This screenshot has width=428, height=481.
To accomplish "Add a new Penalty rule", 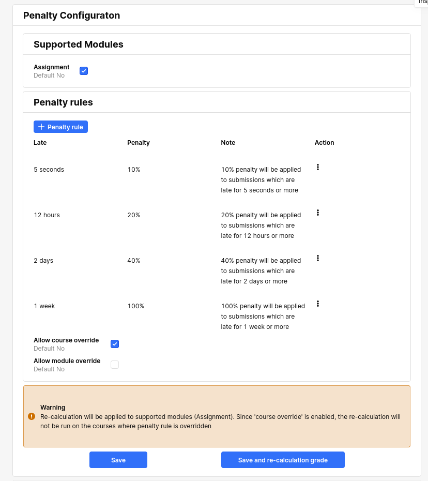I will [60, 127].
